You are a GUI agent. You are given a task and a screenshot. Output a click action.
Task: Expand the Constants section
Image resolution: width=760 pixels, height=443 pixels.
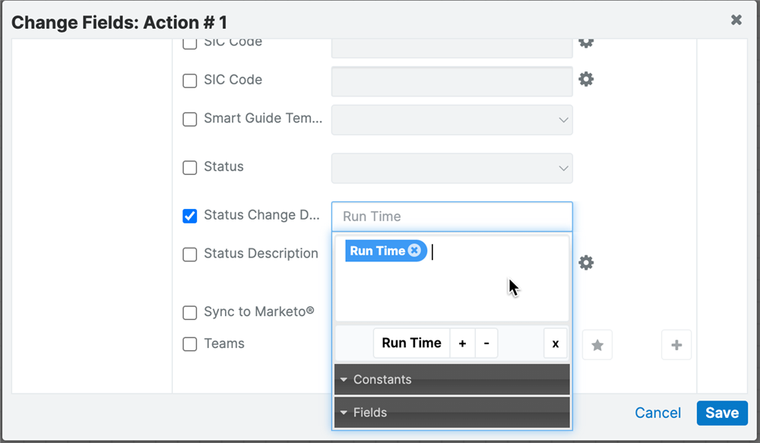point(451,379)
